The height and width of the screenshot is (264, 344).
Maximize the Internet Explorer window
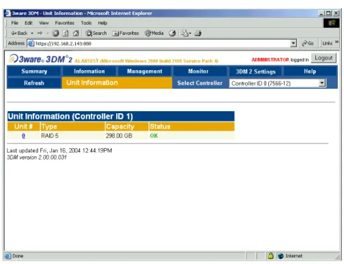pos(328,13)
